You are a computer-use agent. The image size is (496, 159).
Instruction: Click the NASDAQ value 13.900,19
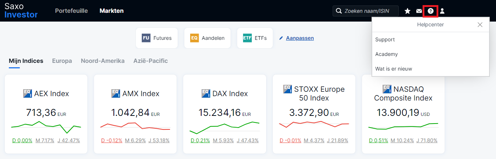pos(398,113)
